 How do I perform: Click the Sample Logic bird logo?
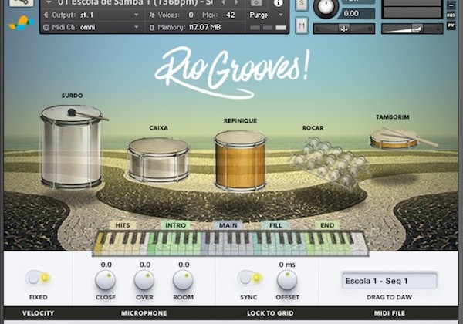pos(21,23)
